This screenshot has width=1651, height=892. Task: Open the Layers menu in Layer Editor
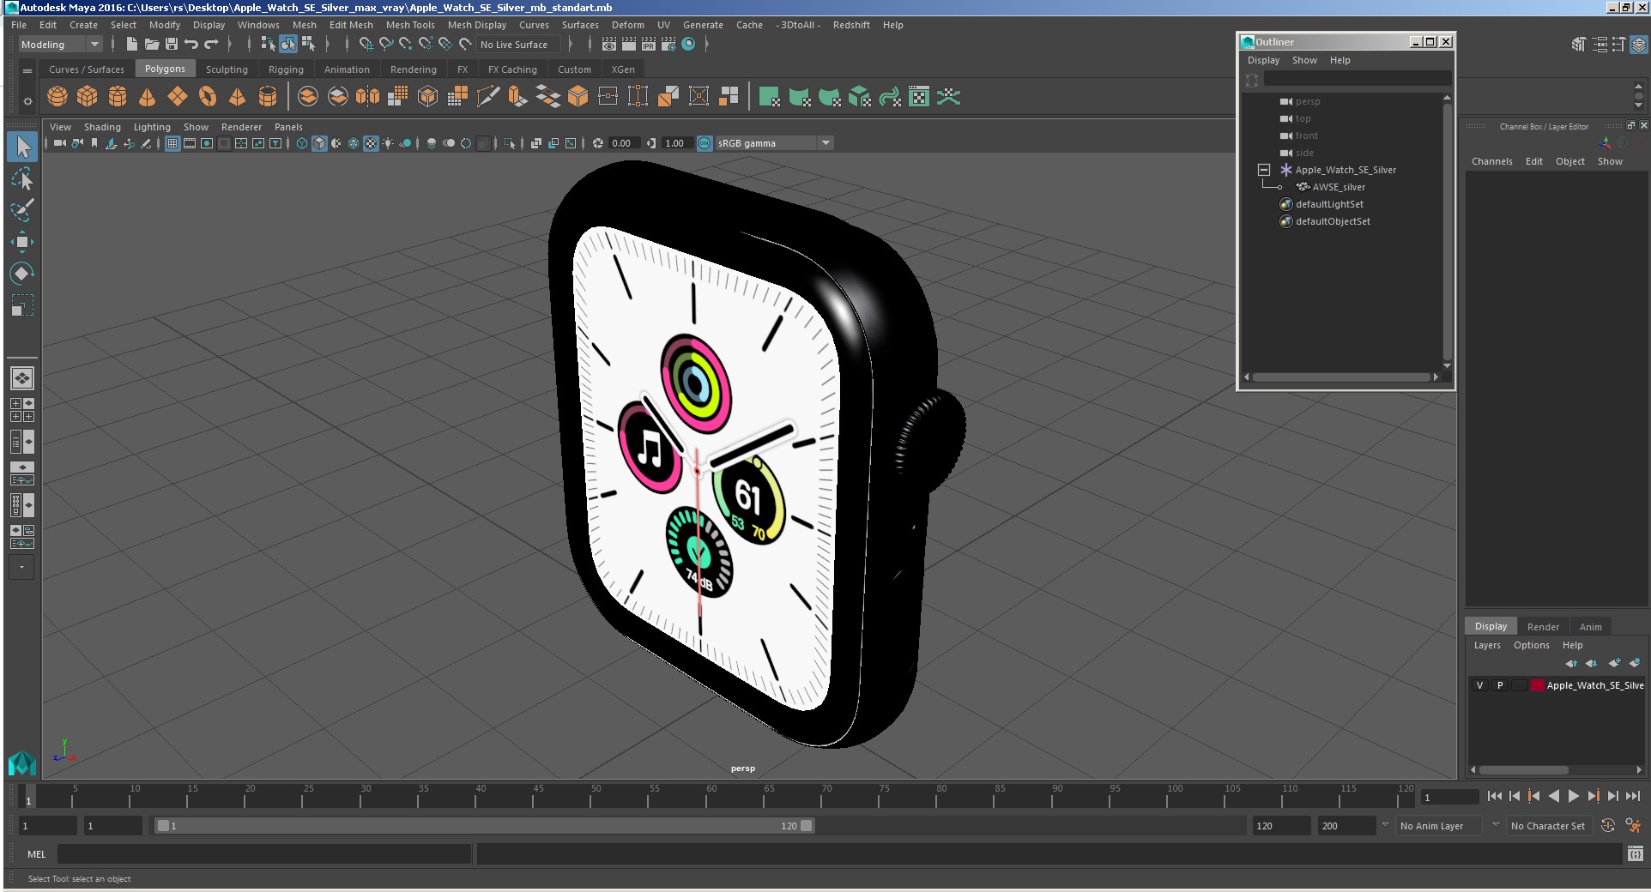click(x=1487, y=645)
